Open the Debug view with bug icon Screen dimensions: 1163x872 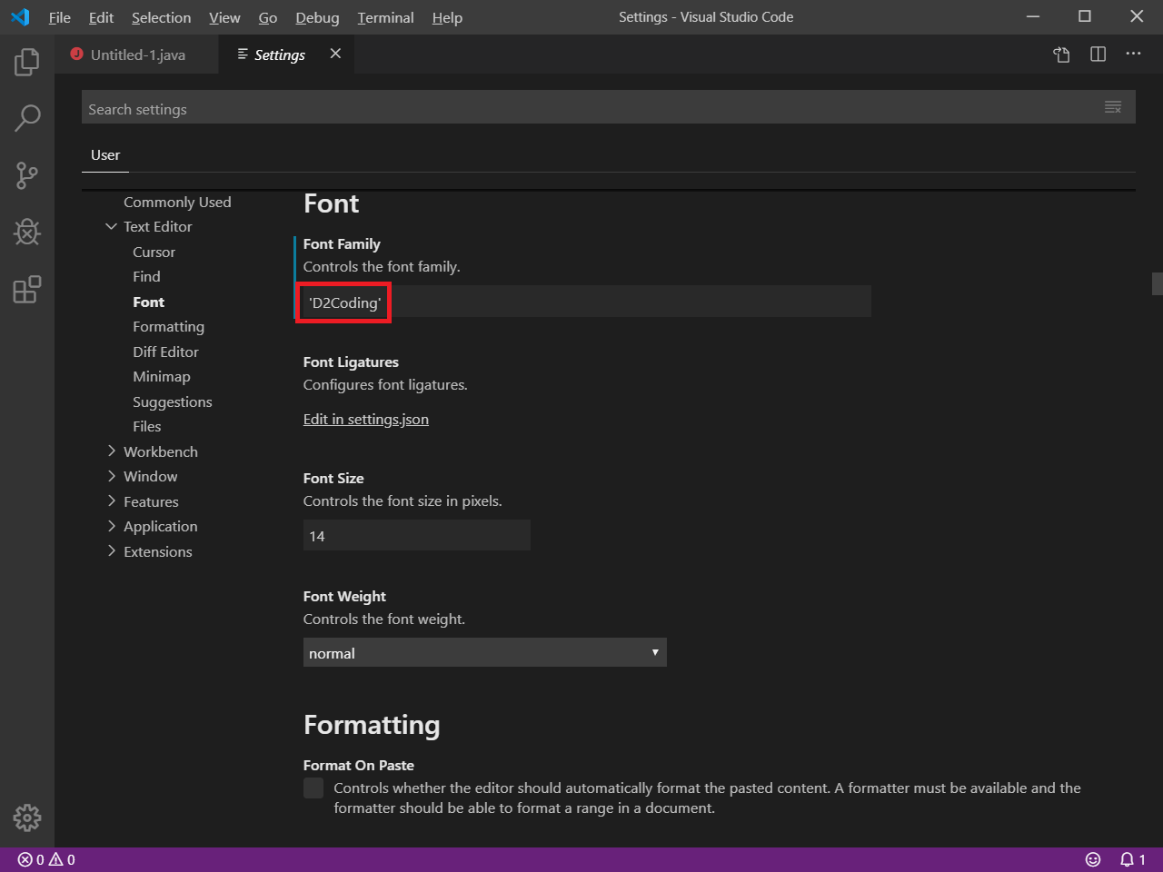pyautogui.click(x=27, y=233)
